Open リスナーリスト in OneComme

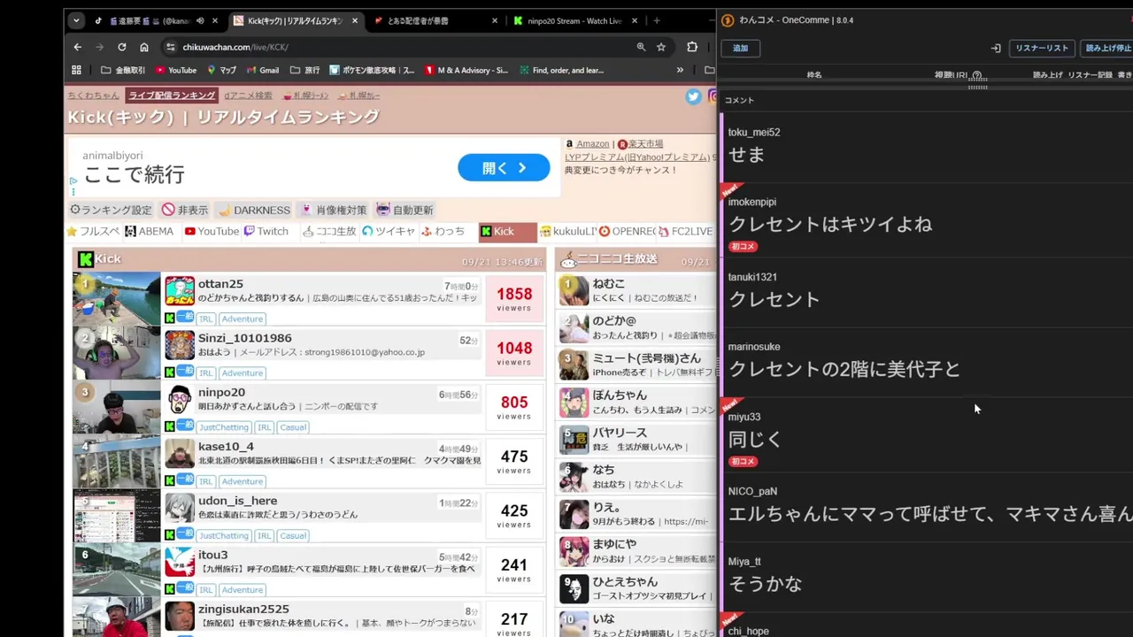tap(1042, 48)
